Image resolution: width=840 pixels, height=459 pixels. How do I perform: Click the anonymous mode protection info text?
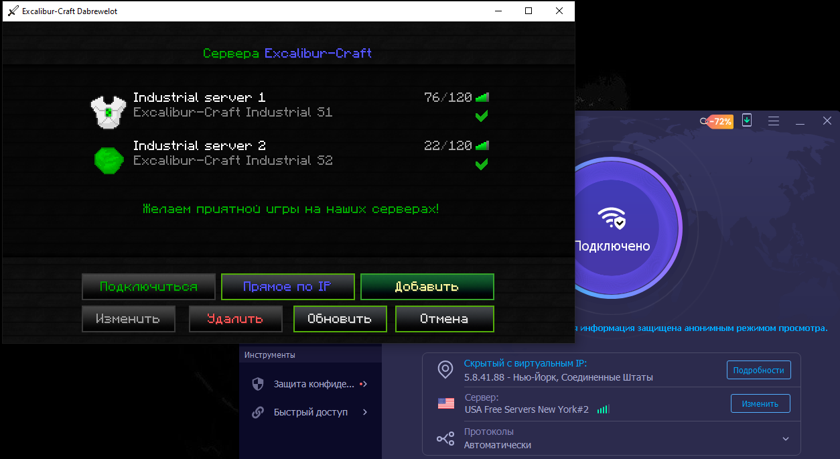701,328
